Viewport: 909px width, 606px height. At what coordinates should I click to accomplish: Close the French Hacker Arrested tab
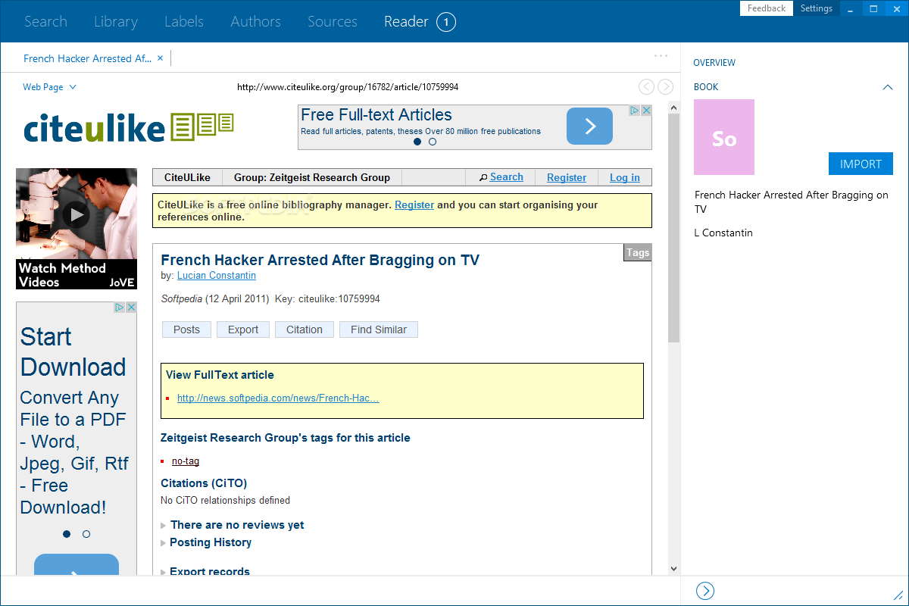(x=160, y=58)
